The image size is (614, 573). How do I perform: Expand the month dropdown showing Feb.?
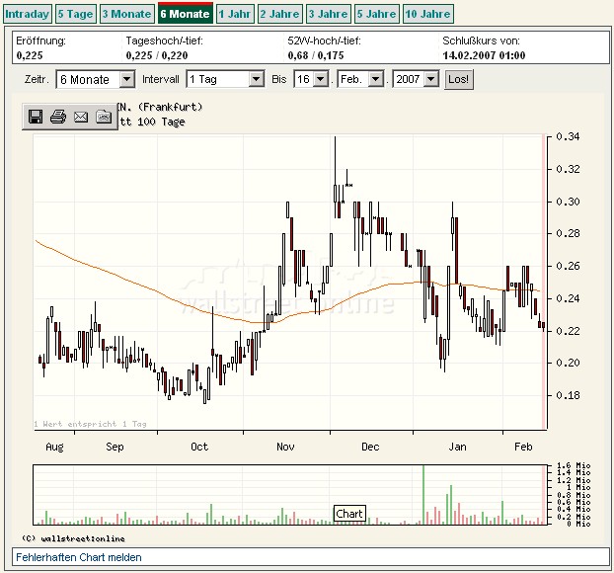click(360, 80)
